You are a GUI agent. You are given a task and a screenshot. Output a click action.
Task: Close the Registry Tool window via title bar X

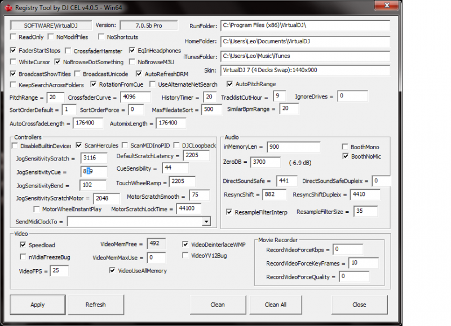[x=387, y=5]
